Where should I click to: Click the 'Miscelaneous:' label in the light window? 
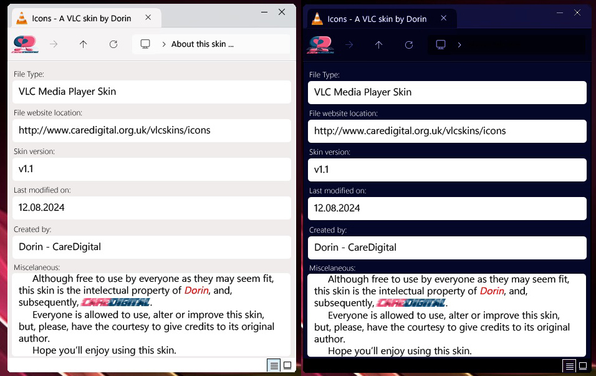coord(37,268)
